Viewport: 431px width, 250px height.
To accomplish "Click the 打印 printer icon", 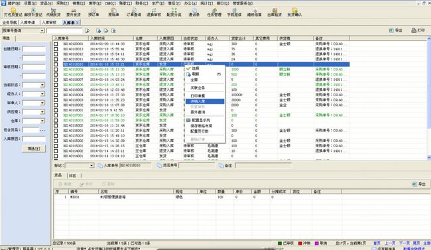I will pos(414,31).
